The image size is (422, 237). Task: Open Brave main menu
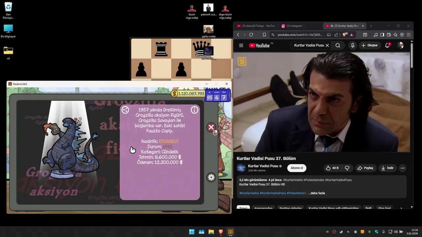pyautogui.click(x=408, y=35)
